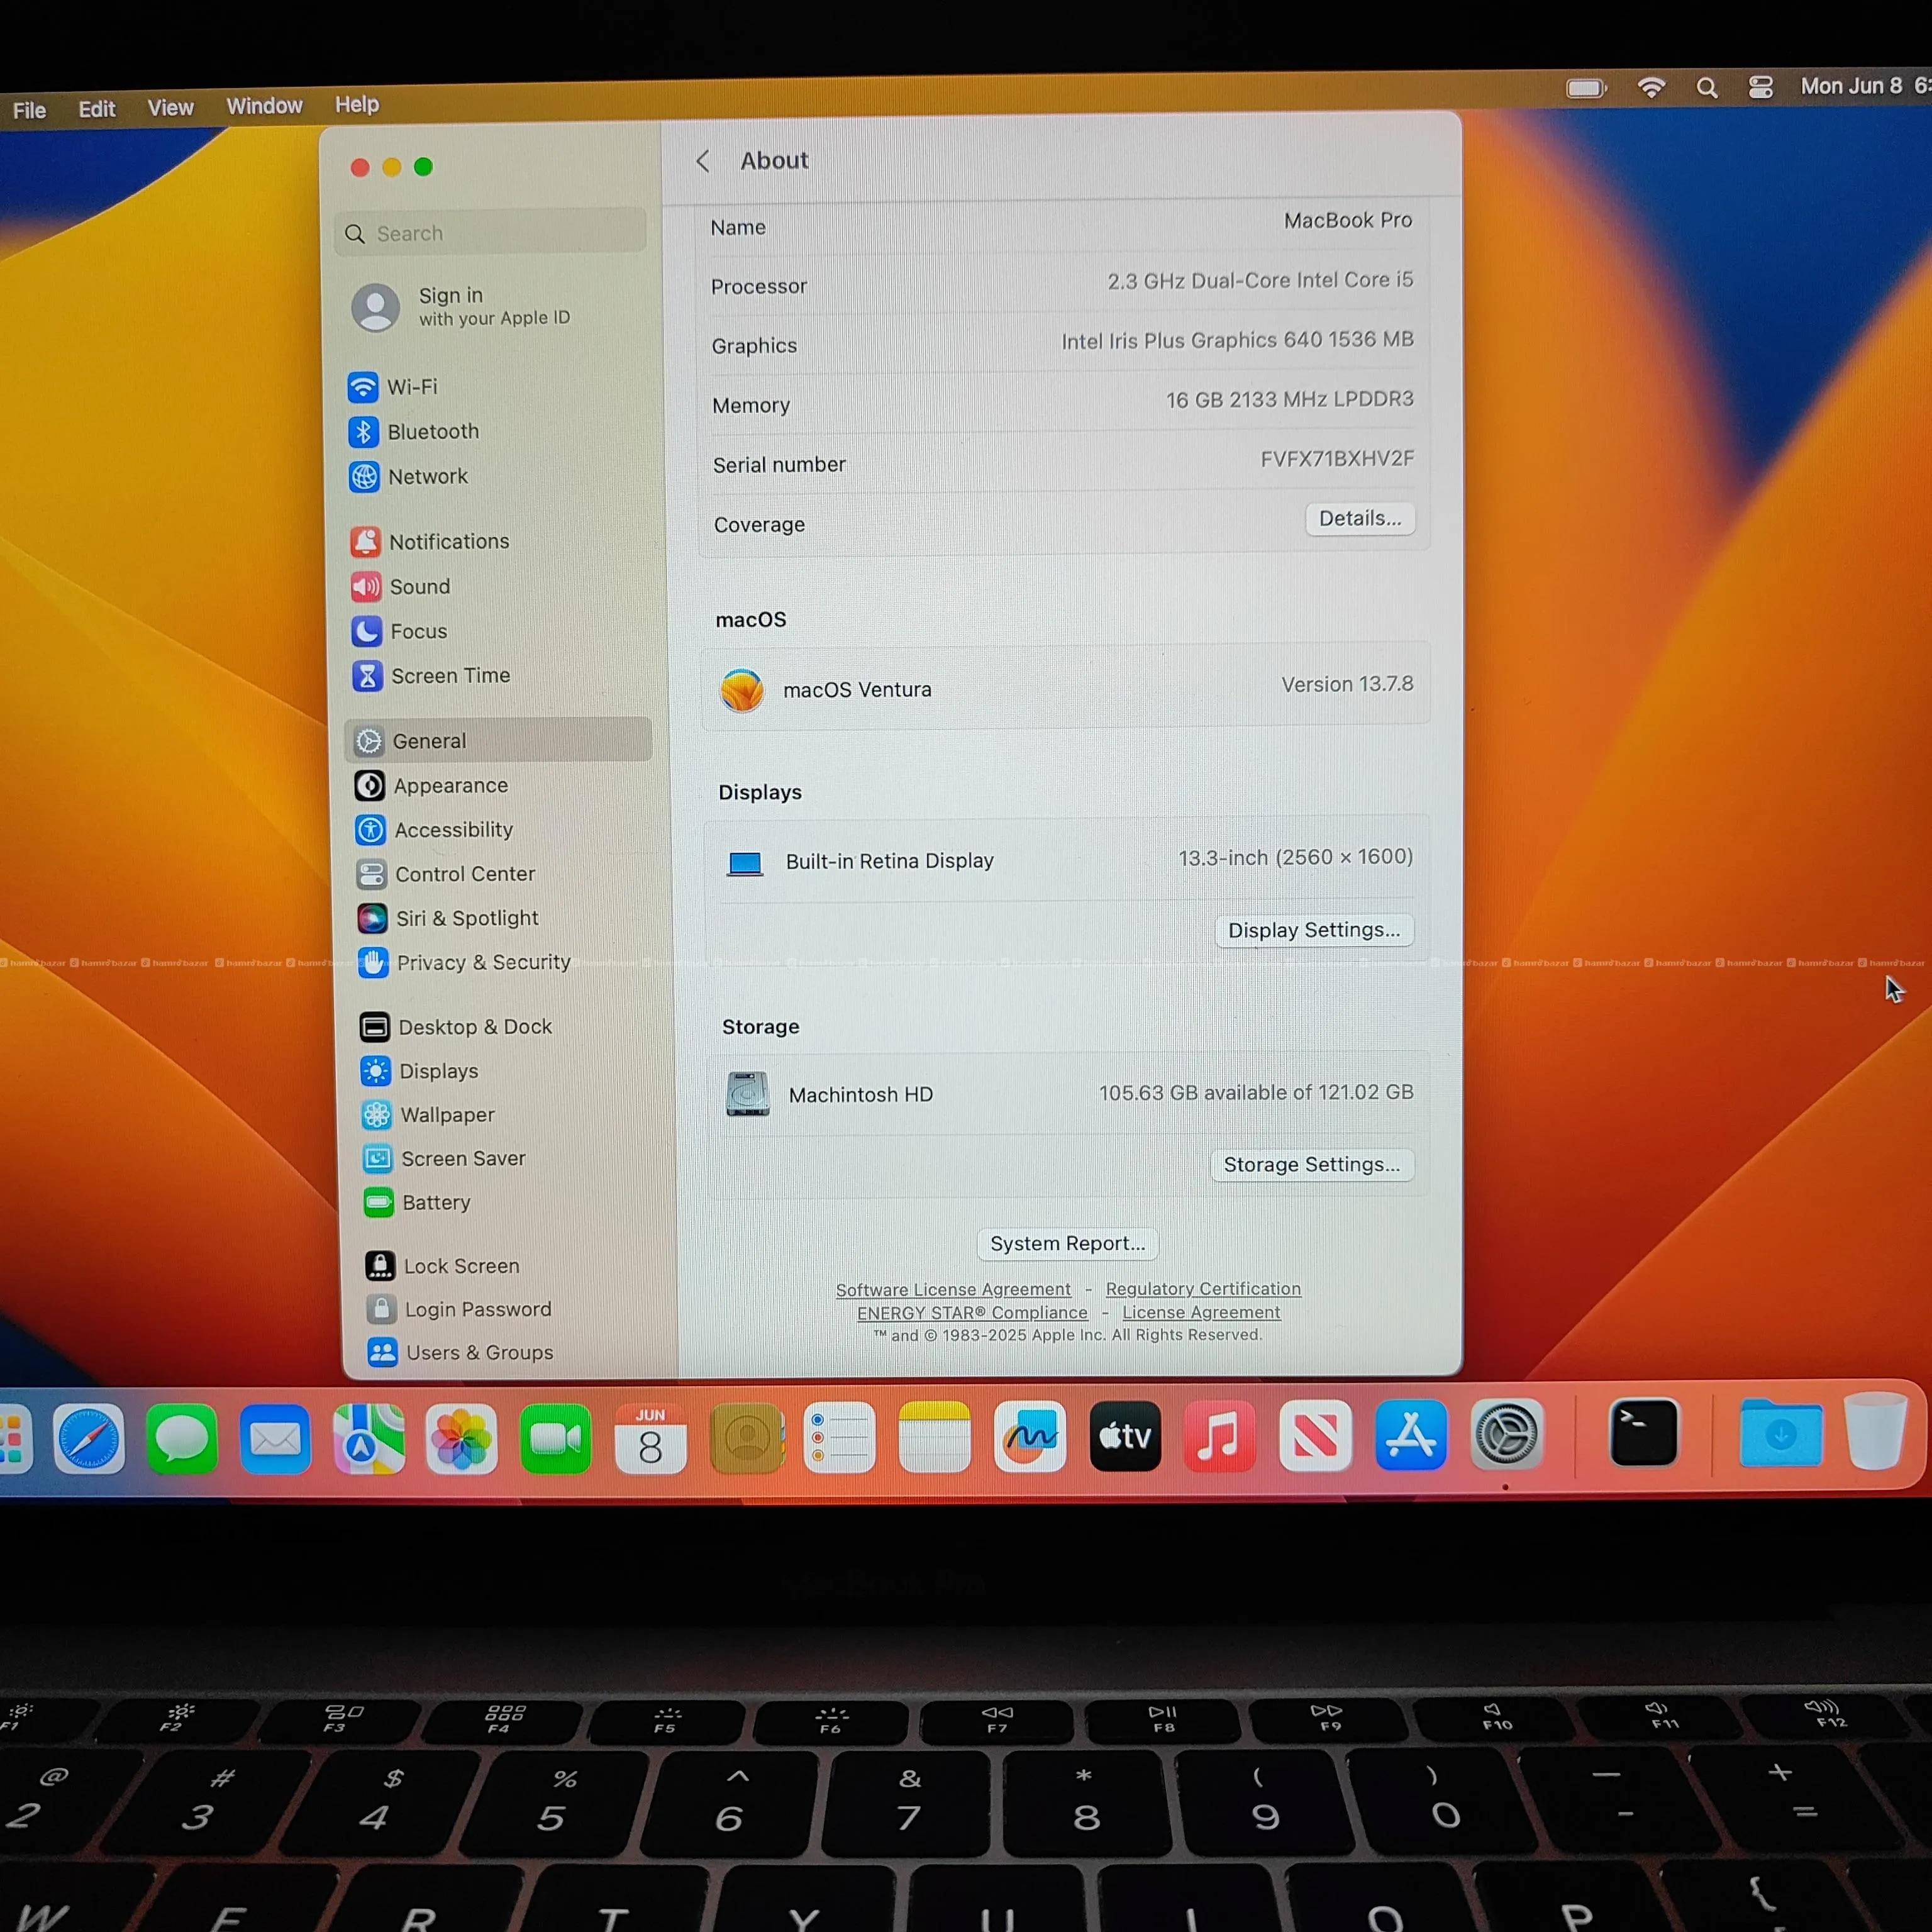Open Music app in the Dock
Image resolution: width=1932 pixels, height=1932 pixels.
coord(1219,1436)
